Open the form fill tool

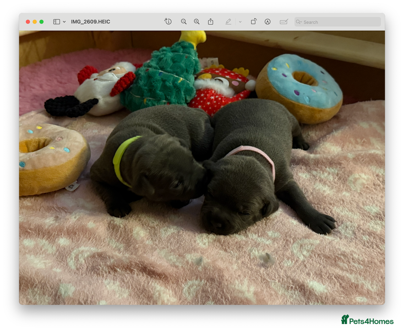coord(284,22)
